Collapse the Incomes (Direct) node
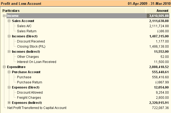Screen dimensions: 171x113 pyautogui.click(x=9, y=36)
